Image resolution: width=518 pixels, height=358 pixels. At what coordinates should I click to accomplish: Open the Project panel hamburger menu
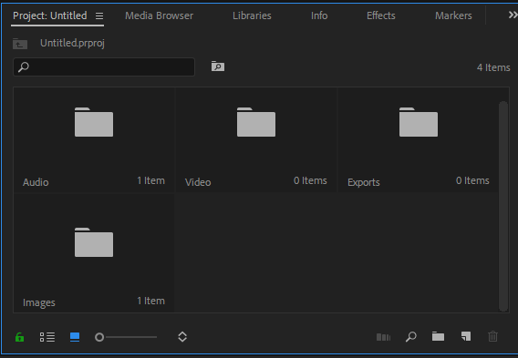pos(99,15)
